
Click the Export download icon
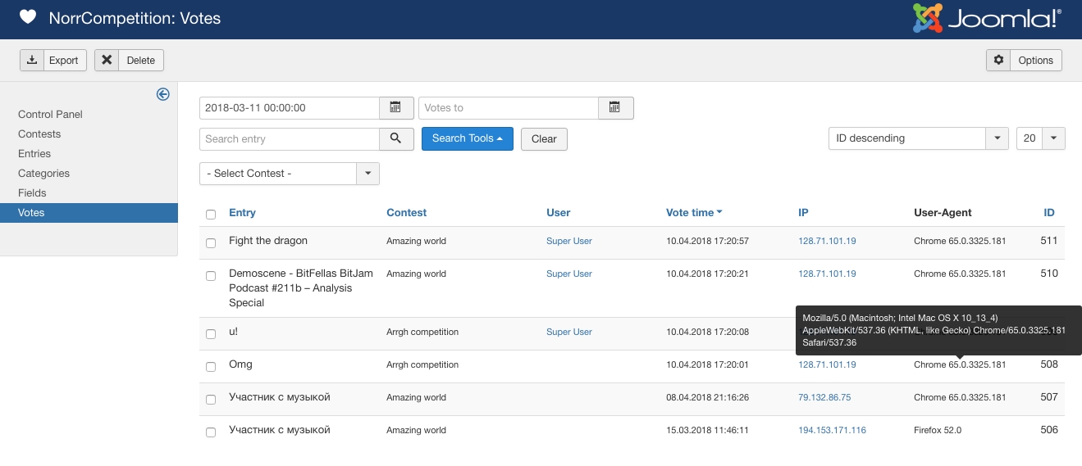[x=32, y=60]
